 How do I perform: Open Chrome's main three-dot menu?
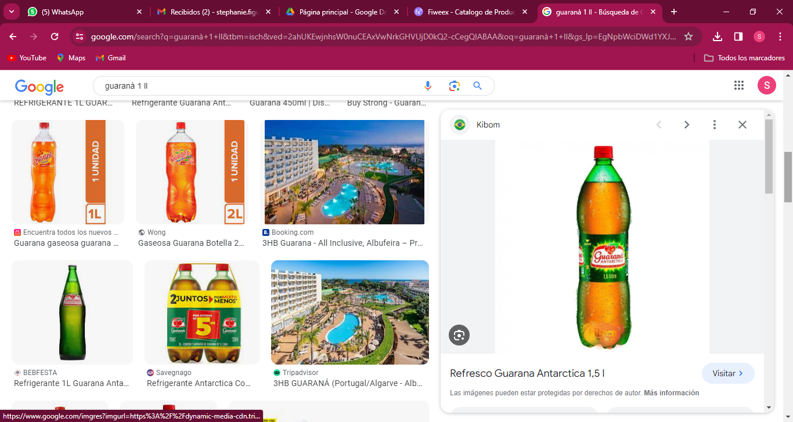coord(780,37)
